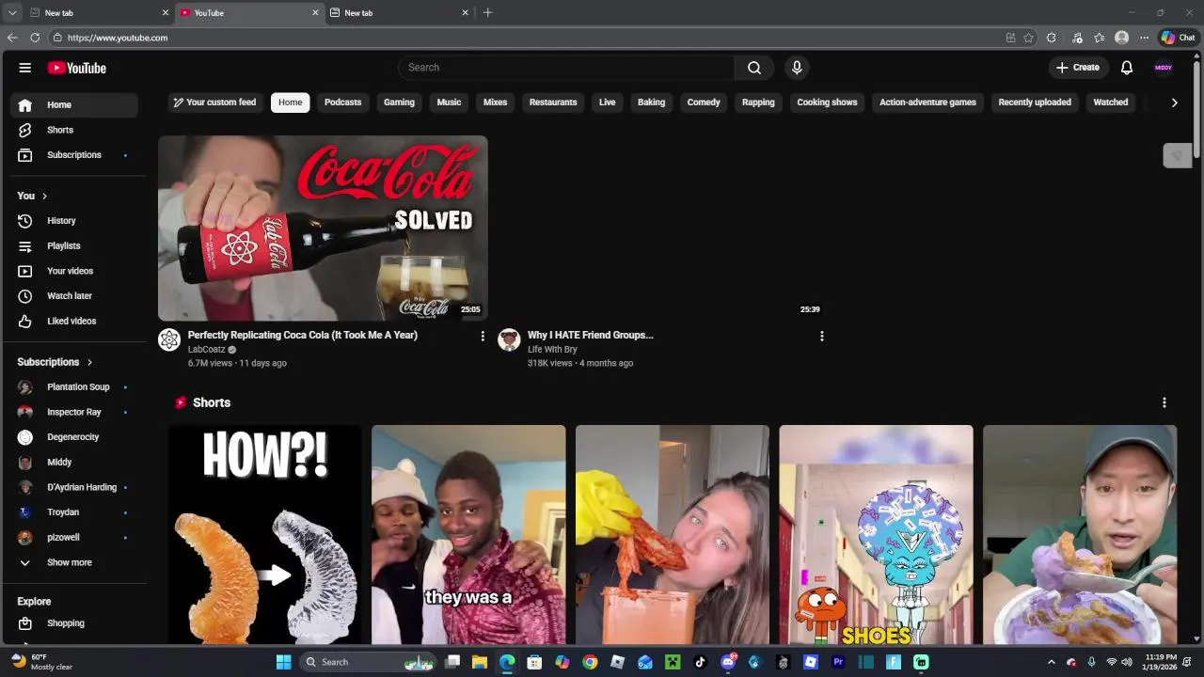Select the Gaming chip
The image size is (1204, 677).
399,102
